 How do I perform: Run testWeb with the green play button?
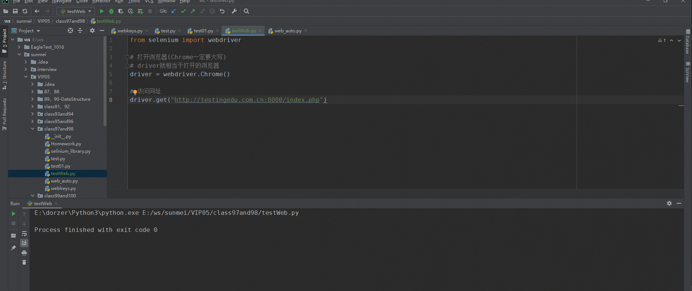click(x=102, y=11)
